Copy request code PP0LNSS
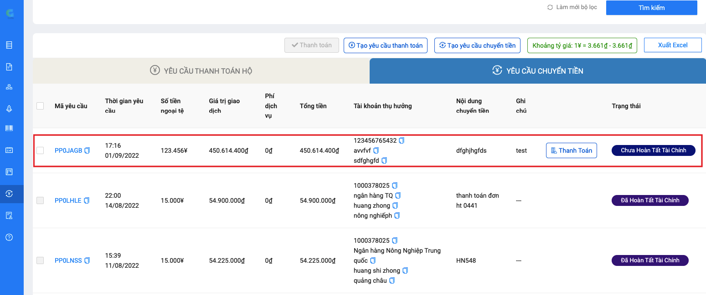706x295 pixels. [x=87, y=260]
